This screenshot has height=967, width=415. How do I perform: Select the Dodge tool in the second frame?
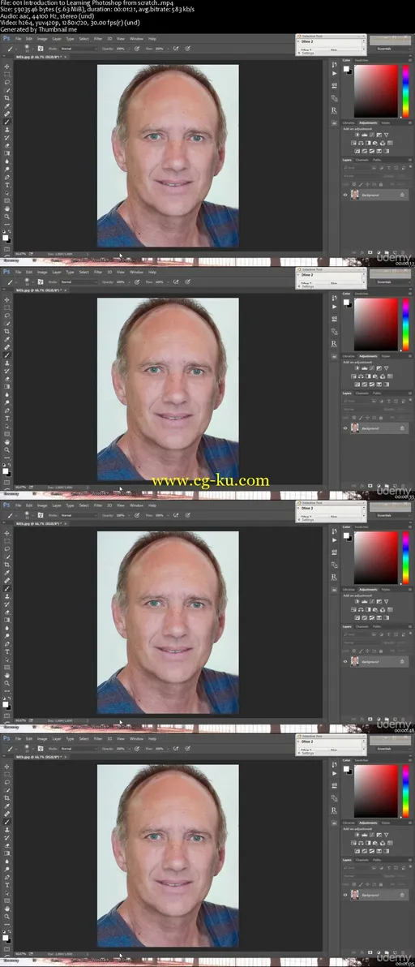pos(6,402)
